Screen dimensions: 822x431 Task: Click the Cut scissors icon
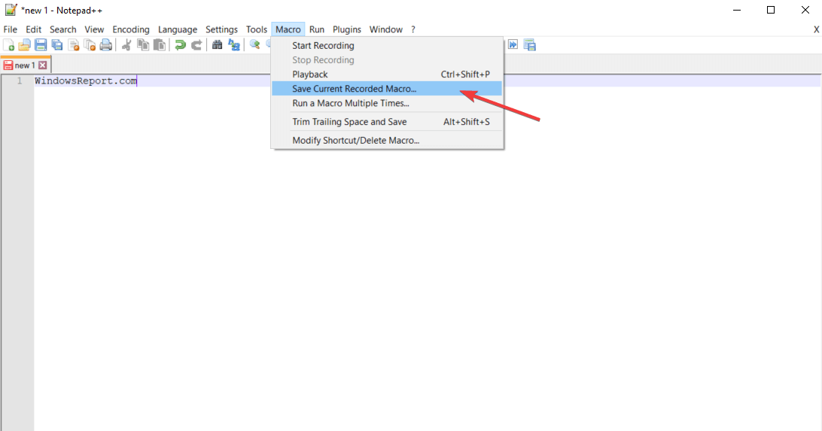coord(126,45)
